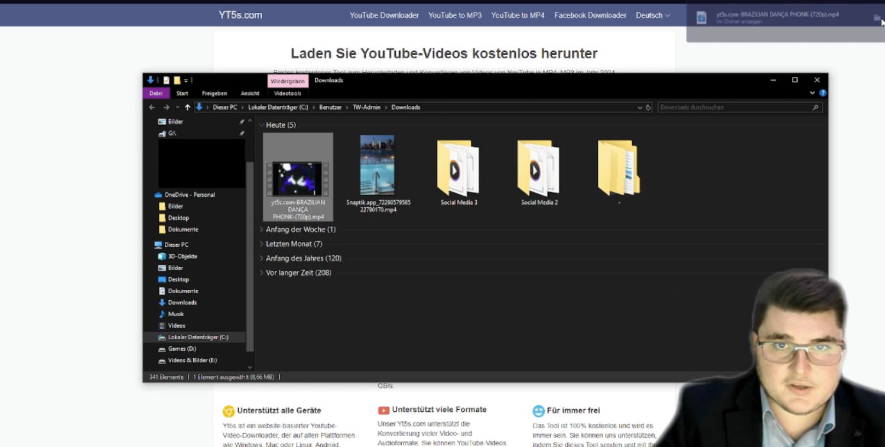Click 'TW-Admin' in the address breadcrumb

tap(366, 108)
